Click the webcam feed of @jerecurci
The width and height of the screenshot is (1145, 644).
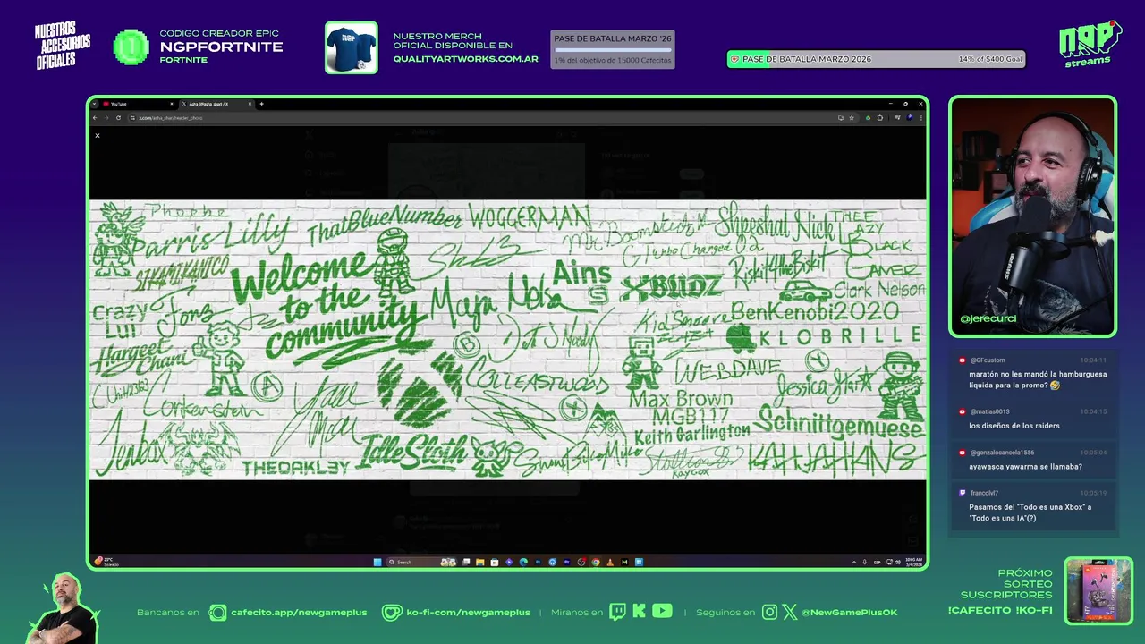[1032, 215]
